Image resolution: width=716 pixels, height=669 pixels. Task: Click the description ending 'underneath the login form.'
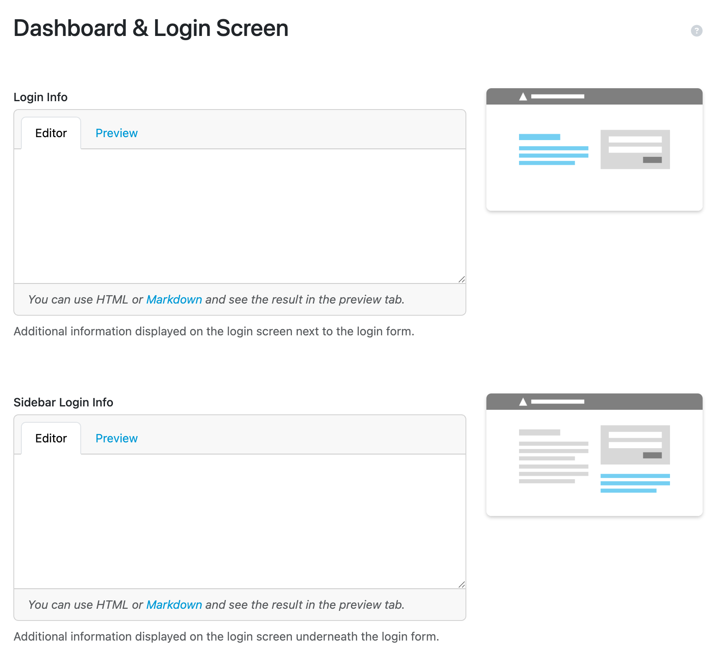point(226,636)
